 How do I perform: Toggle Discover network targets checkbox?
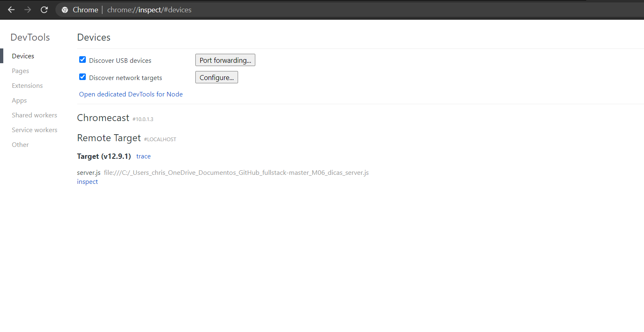[x=83, y=77]
